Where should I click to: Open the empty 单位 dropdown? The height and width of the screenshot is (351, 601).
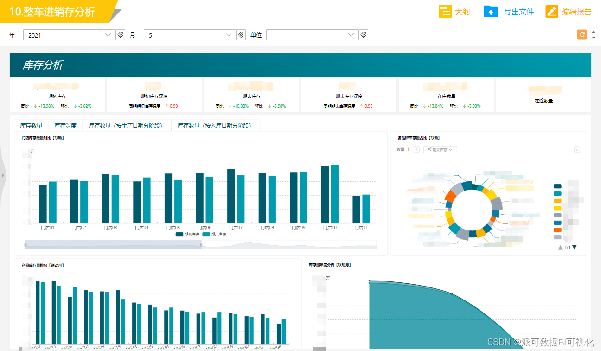[313, 35]
